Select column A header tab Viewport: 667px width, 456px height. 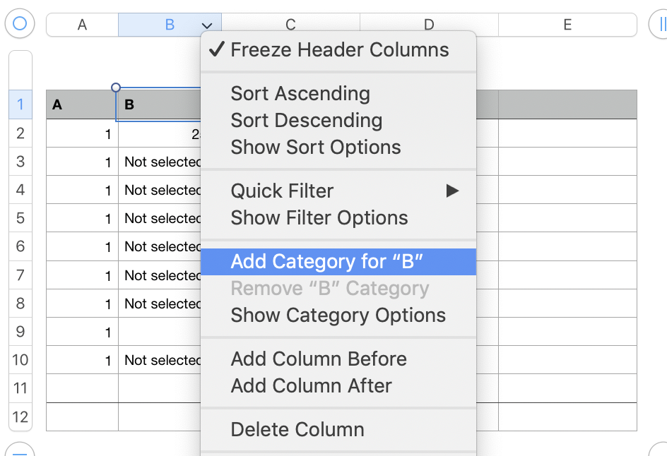point(82,25)
